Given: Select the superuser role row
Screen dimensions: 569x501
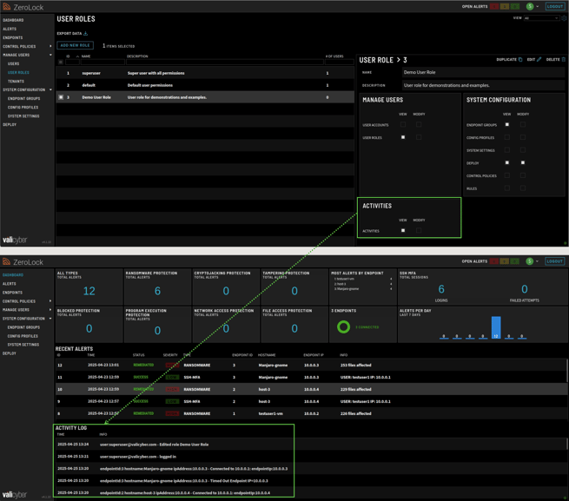Looking at the screenshot, I should tap(205, 73).
